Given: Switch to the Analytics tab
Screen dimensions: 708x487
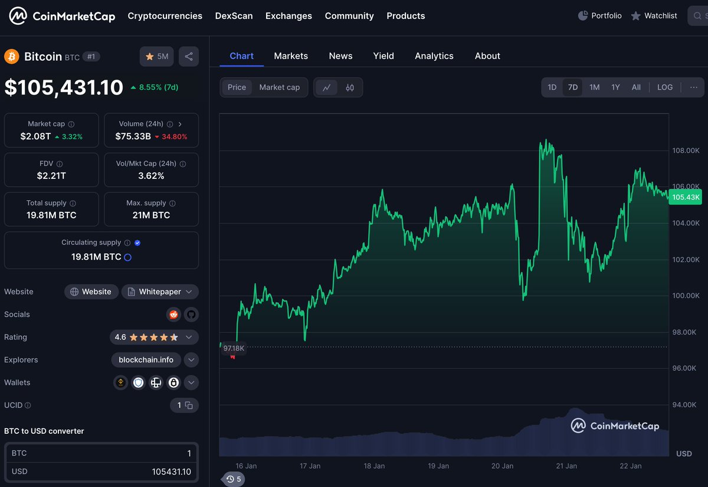Looking at the screenshot, I should pos(434,56).
